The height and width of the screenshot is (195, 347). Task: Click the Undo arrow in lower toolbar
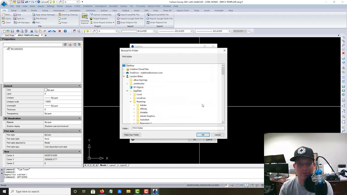tap(50, 31)
